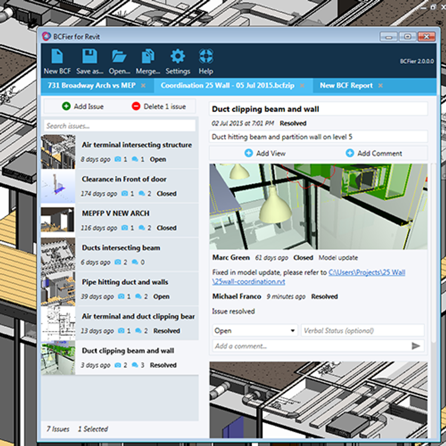The height and width of the screenshot is (446, 446).
Task: Click the Marc Green comment author name
Action: (231, 258)
